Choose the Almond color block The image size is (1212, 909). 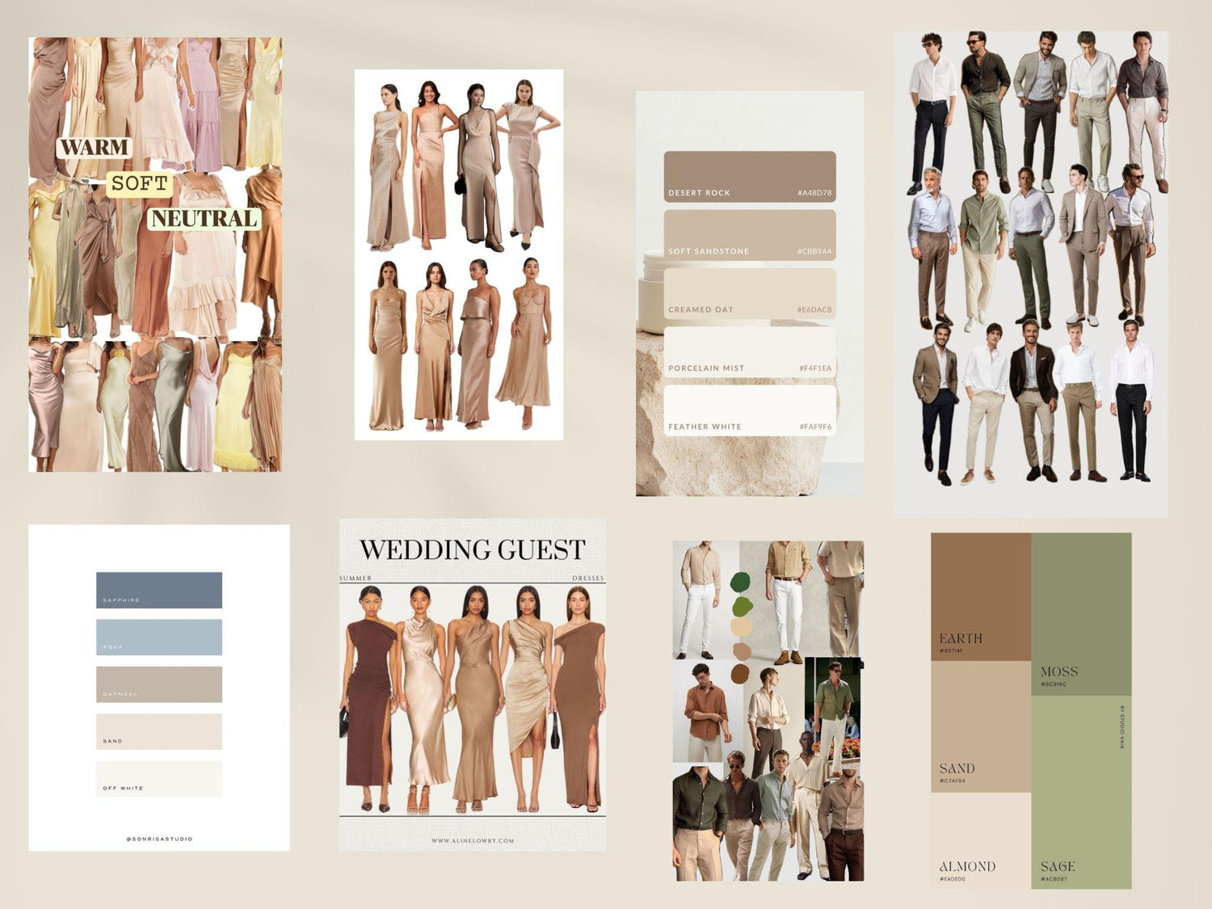click(981, 841)
